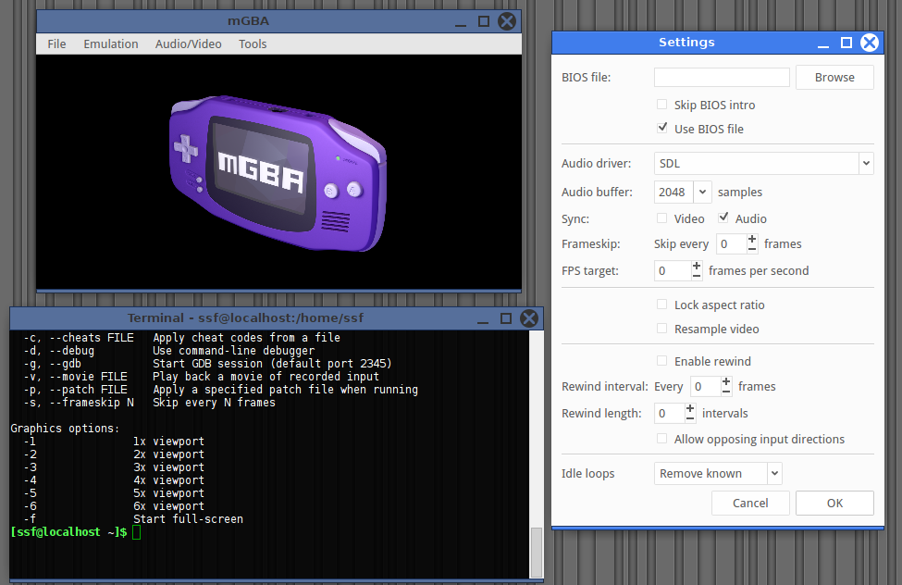Close the Settings window

pos(870,43)
